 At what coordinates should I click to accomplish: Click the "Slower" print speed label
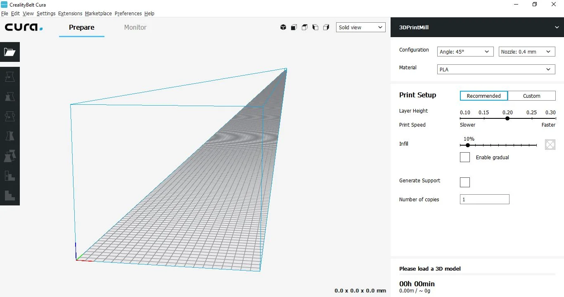pyautogui.click(x=468, y=125)
